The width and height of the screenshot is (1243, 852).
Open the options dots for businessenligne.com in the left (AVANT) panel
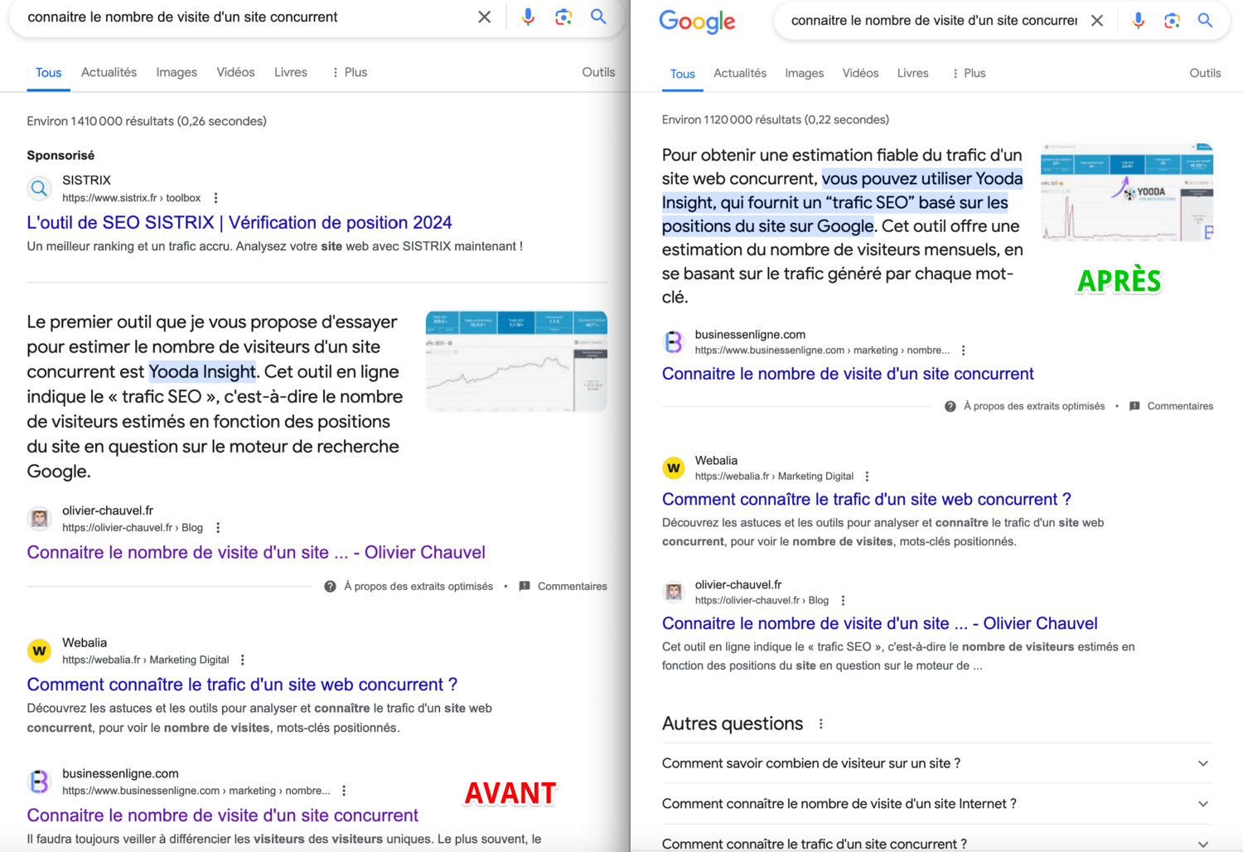[x=344, y=791]
